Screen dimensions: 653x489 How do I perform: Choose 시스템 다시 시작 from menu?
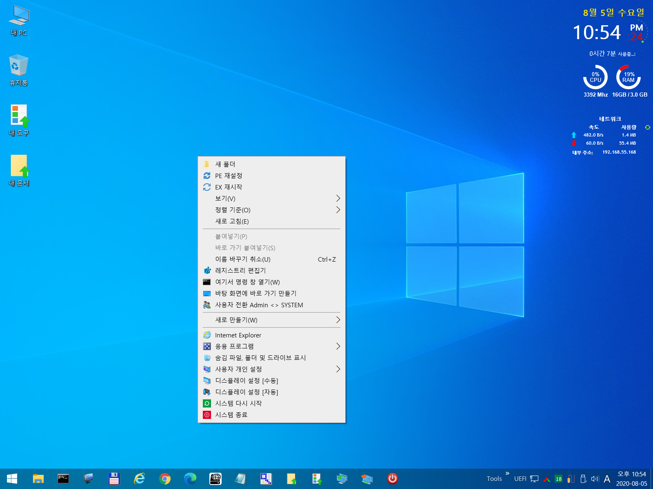(x=272, y=403)
